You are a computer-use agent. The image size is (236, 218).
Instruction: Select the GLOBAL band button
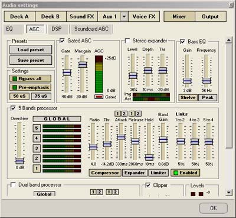pyautogui.click(x=57, y=119)
